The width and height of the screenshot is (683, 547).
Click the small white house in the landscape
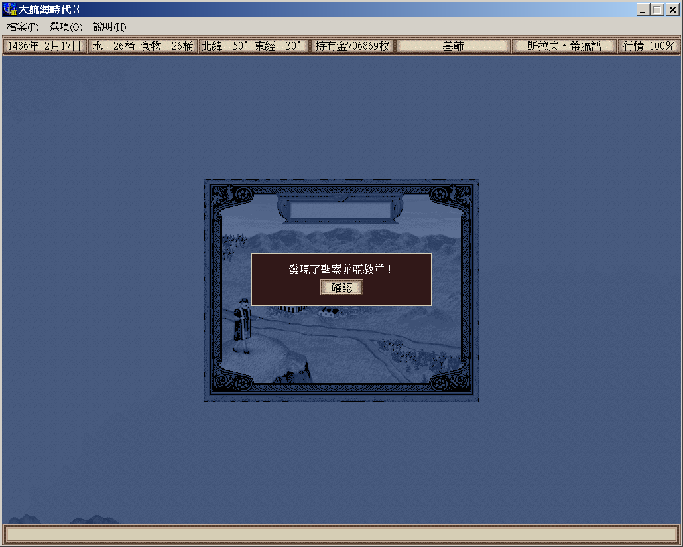click(x=329, y=311)
